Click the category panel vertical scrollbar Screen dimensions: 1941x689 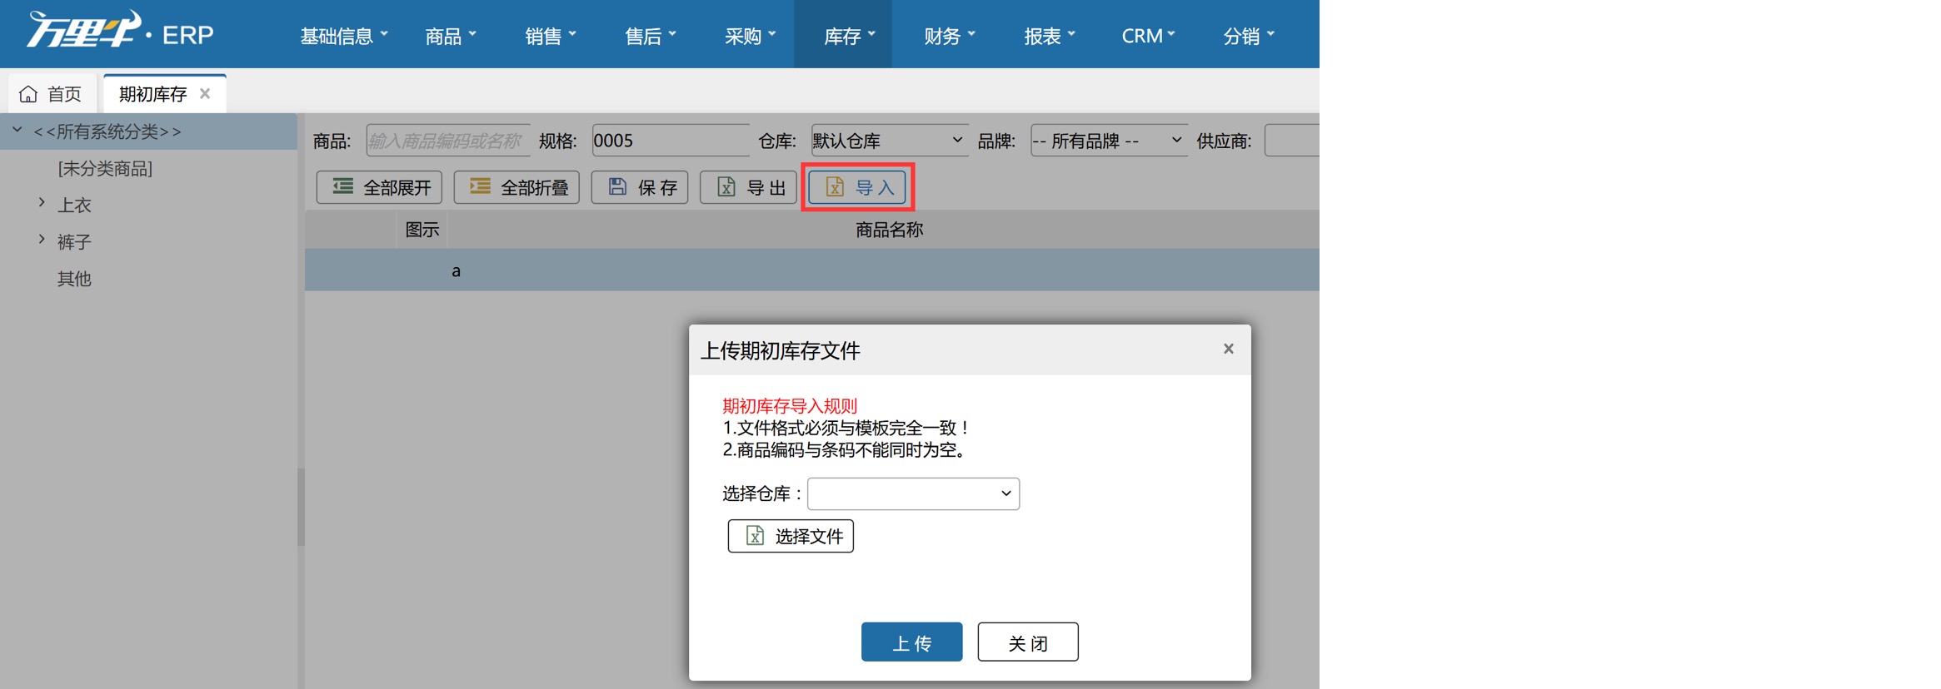pos(301,507)
